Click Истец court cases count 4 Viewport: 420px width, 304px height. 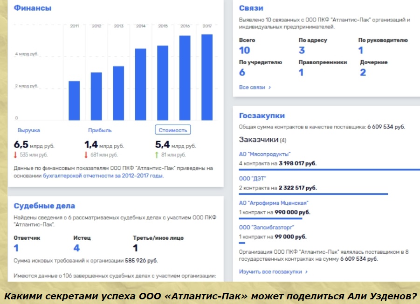tap(76, 248)
